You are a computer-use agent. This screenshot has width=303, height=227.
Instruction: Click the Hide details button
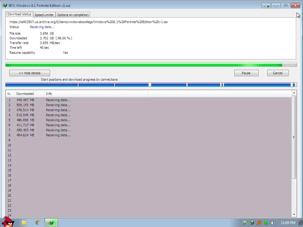[30, 73]
